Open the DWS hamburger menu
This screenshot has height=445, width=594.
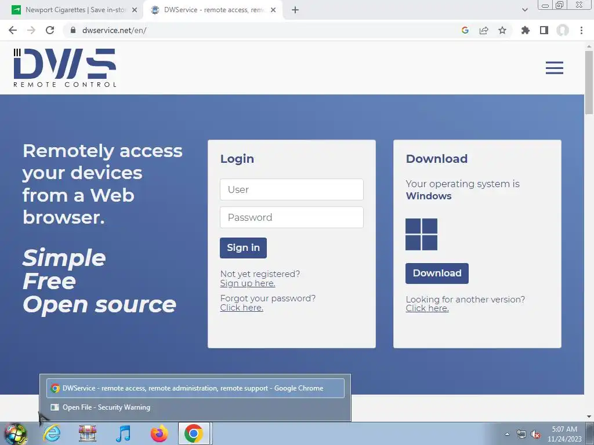coord(554,68)
